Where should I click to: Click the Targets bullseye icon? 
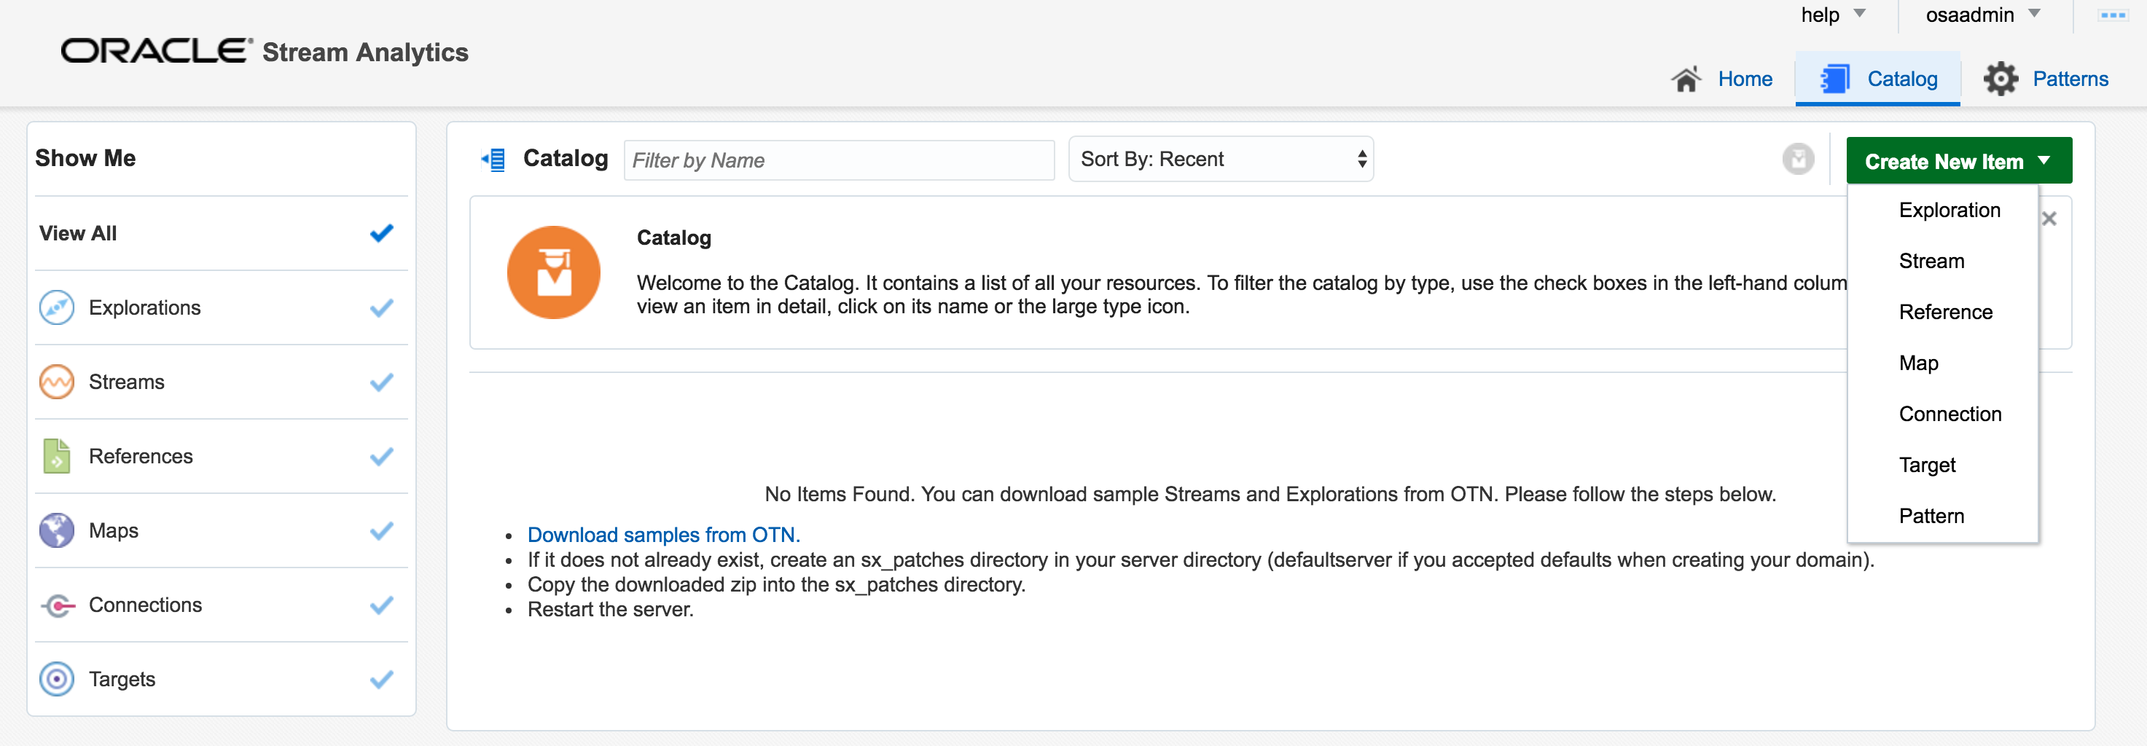(x=57, y=679)
